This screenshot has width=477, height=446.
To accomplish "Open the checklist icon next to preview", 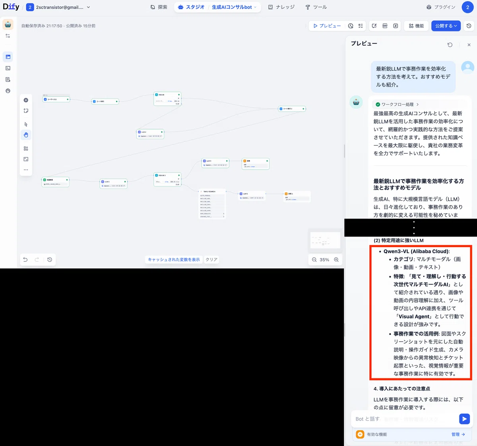I will (x=361, y=26).
